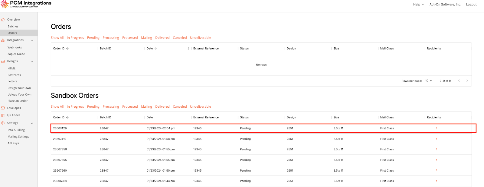The image size is (484, 187).
Task: Click the Overview home icon in the sidebar
Action: (x=3, y=20)
